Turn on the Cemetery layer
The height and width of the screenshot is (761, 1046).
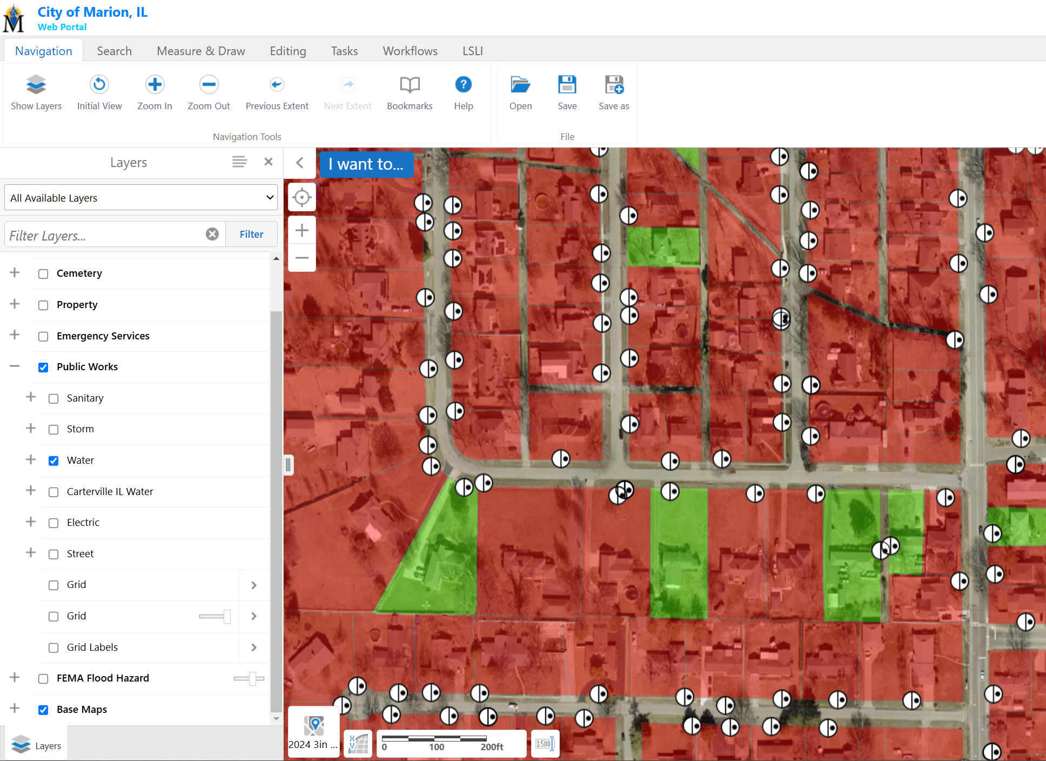[x=43, y=274]
